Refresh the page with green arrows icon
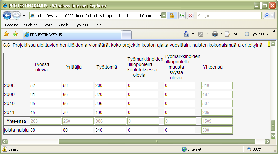 click(x=182, y=15)
